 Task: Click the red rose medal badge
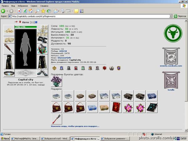104,68
